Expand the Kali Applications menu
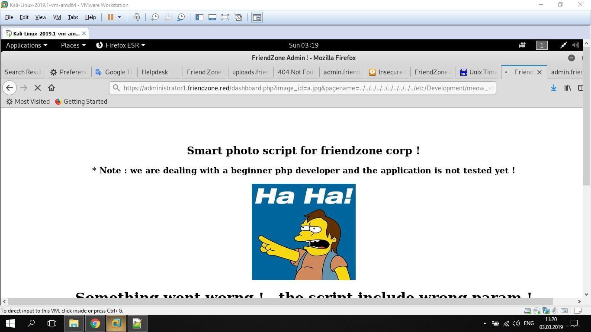Viewport: 591px width, 332px height. pos(26,45)
